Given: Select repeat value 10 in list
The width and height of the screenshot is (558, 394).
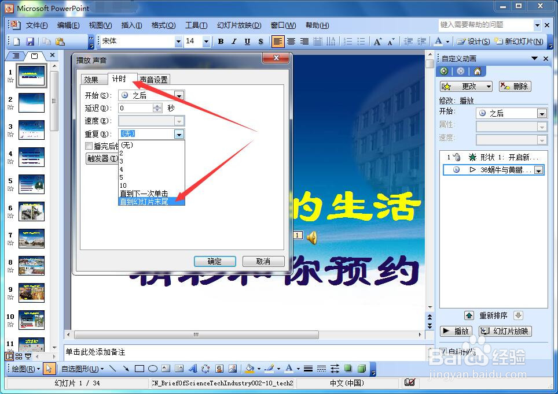Looking at the screenshot, I should [152, 185].
